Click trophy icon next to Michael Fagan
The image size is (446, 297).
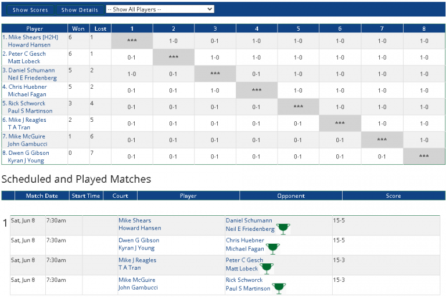pos(272,249)
